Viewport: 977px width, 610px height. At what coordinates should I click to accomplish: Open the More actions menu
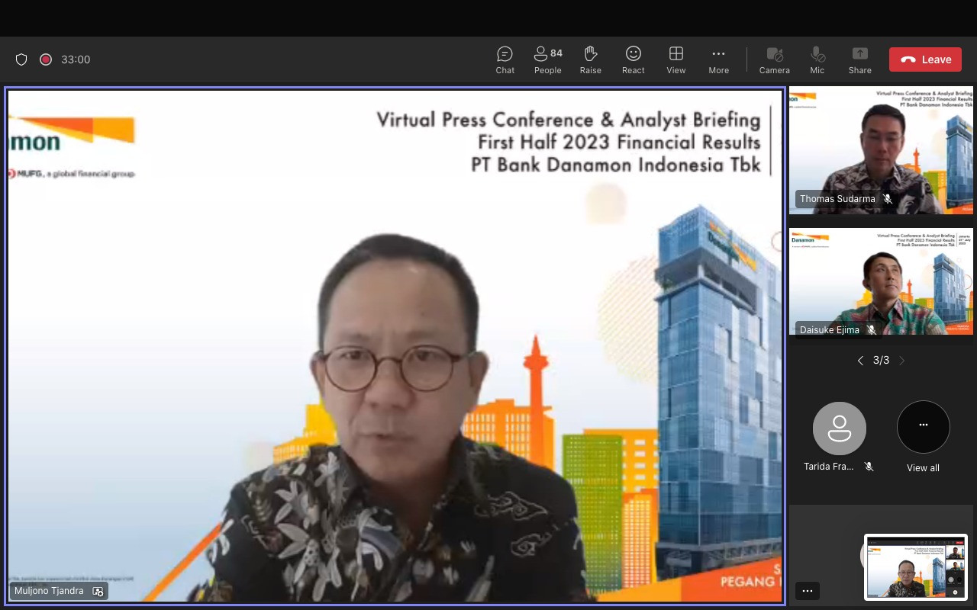click(x=718, y=59)
